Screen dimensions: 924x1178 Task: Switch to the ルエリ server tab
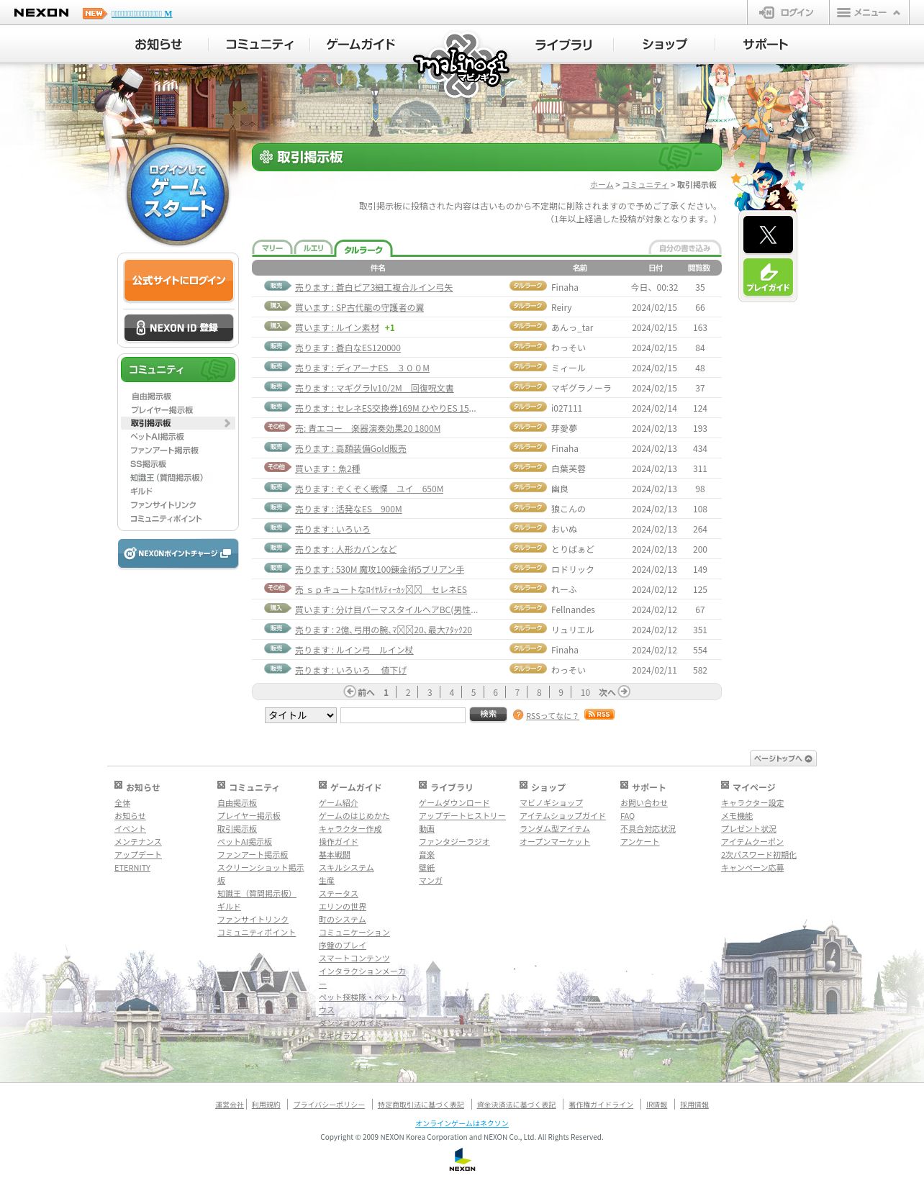313,248
